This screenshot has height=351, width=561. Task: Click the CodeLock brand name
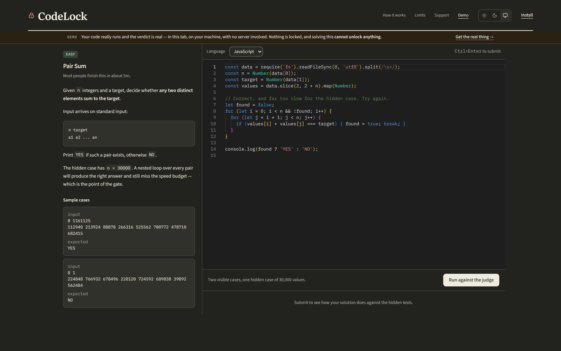coord(62,16)
